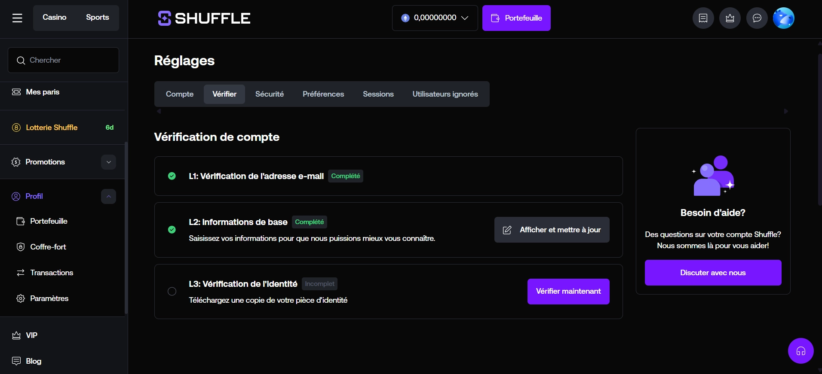Expand the Promotions submenu chevron
The height and width of the screenshot is (374, 822).
109,162
